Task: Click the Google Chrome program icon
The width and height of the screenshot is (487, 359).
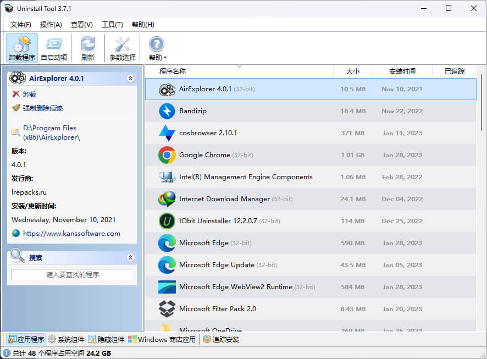Action: (x=166, y=155)
